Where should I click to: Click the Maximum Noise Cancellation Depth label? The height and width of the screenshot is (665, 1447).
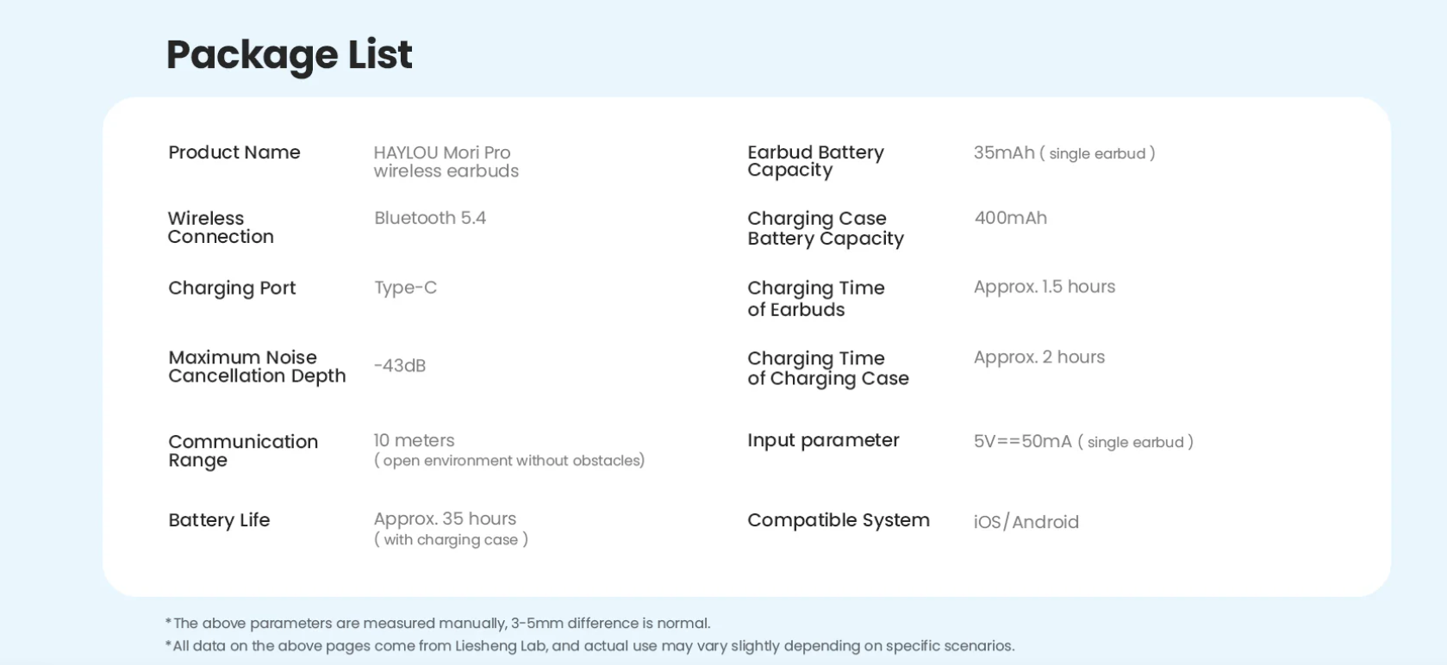pyautogui.click(x=257, y=366)
